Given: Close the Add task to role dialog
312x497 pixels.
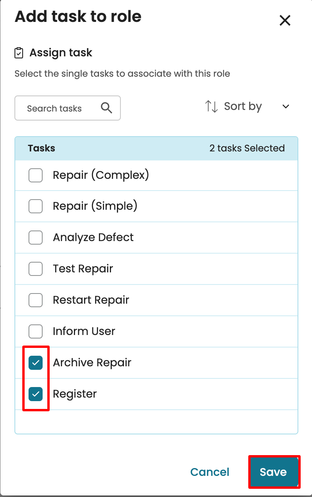Looking at the screenshot, I should (285, 20).
